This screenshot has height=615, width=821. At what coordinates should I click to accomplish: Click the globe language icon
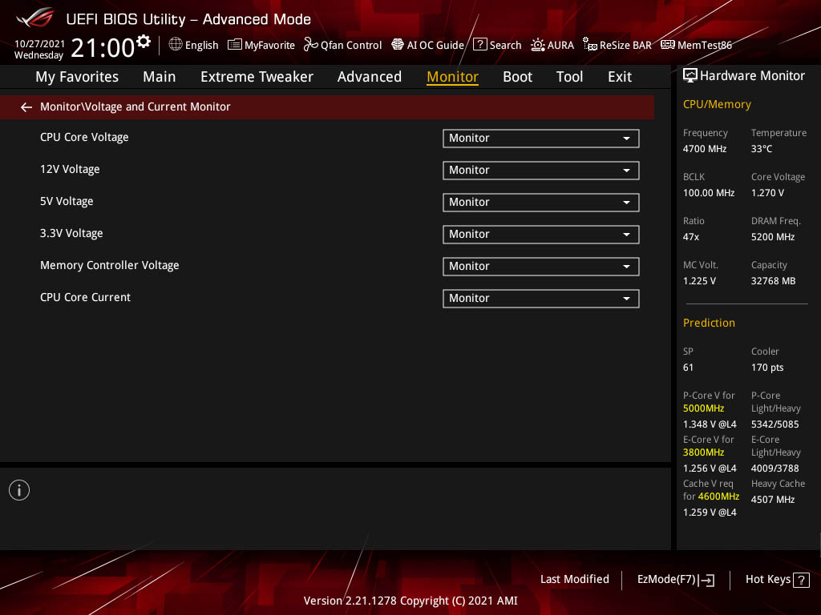176,45
